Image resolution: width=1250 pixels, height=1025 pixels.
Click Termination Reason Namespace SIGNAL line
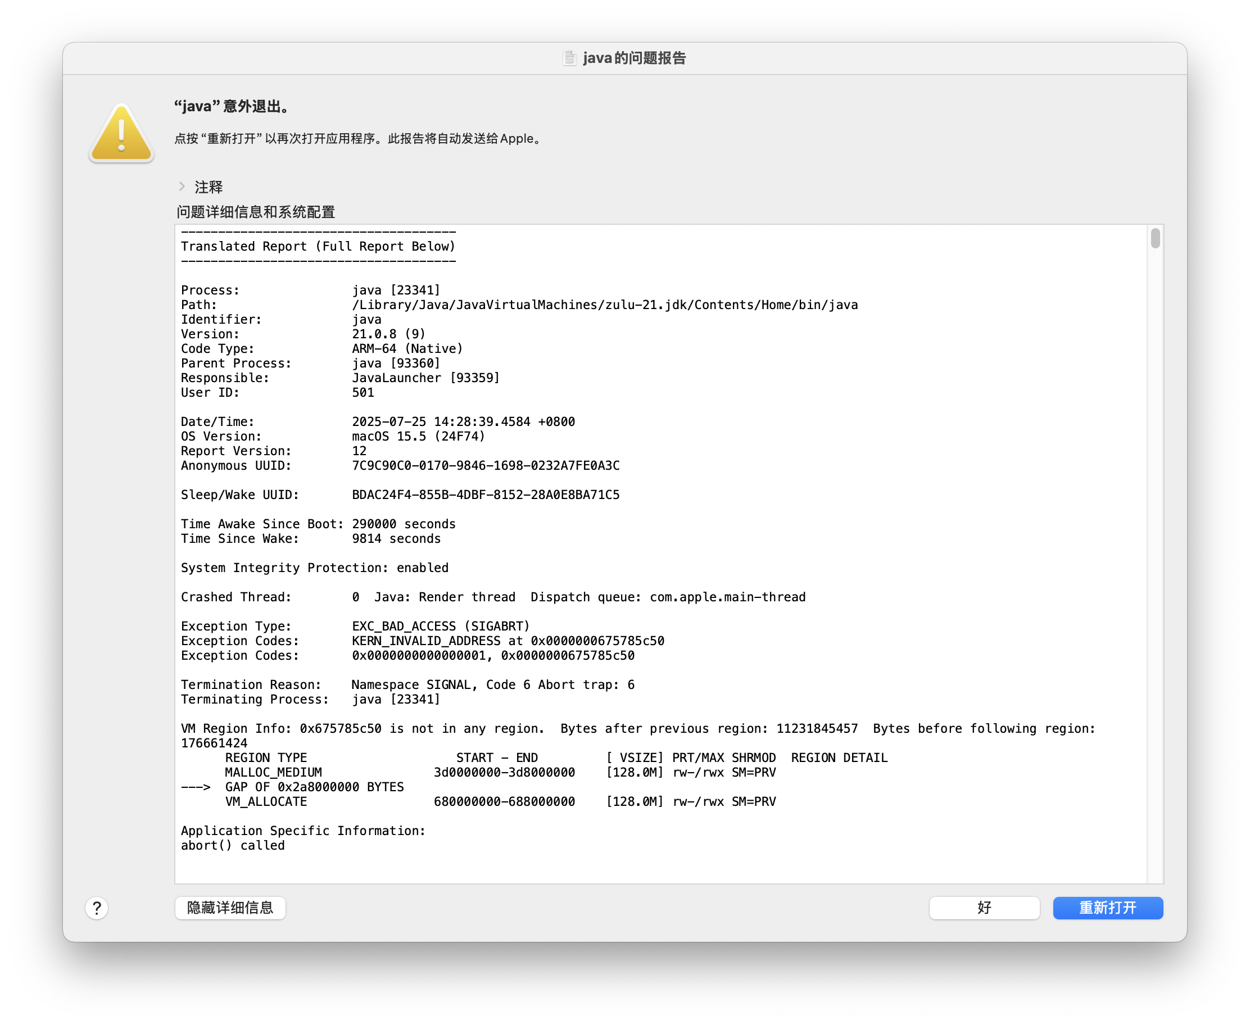(407, 685)
